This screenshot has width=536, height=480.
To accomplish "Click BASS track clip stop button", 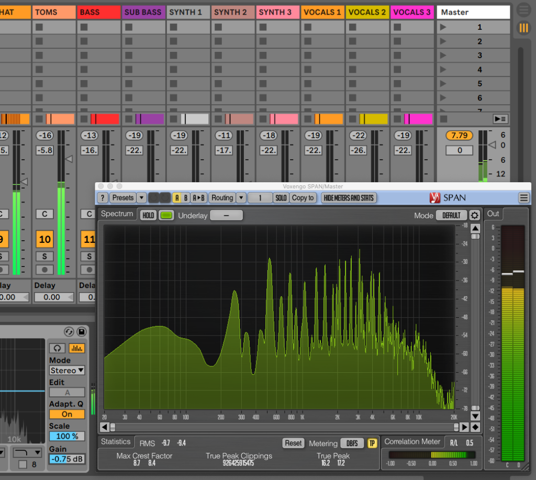I will (x=84, y=119).
